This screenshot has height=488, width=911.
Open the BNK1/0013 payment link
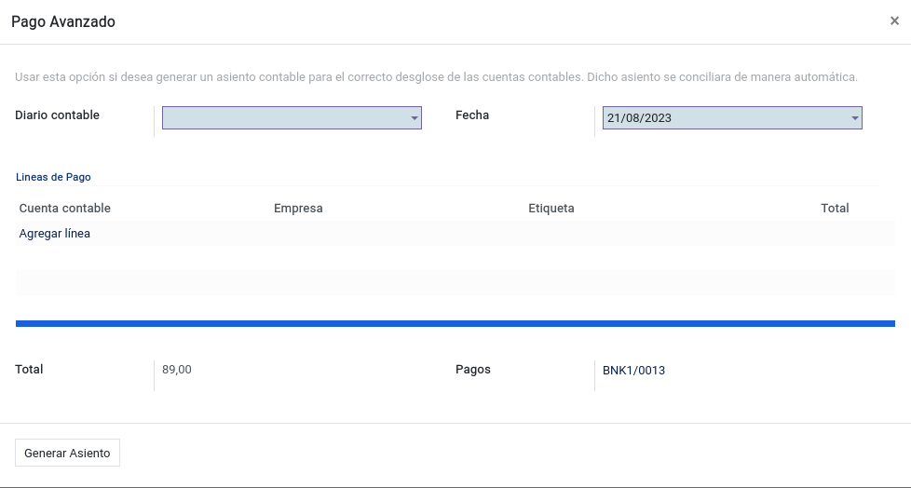point(633,370)
